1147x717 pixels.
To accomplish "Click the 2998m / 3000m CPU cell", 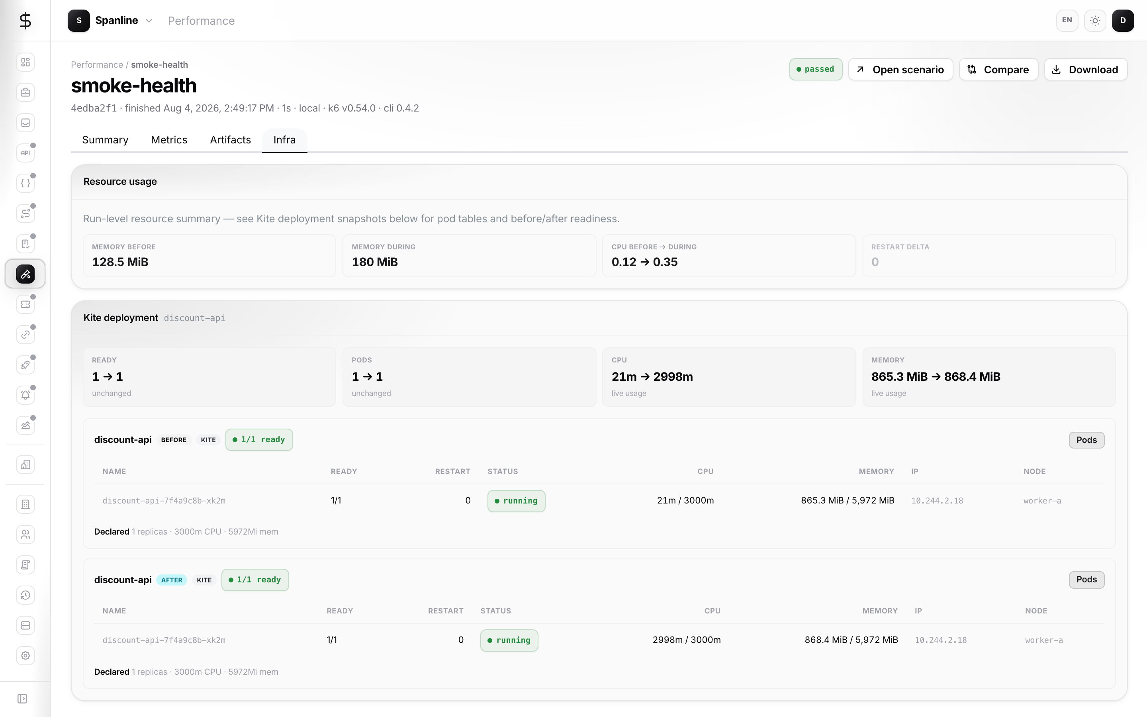I will click(686, 640).
